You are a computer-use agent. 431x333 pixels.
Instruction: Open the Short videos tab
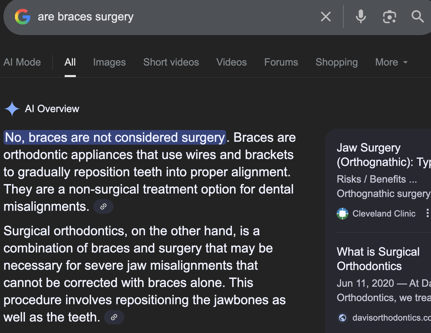coord(171,62)
